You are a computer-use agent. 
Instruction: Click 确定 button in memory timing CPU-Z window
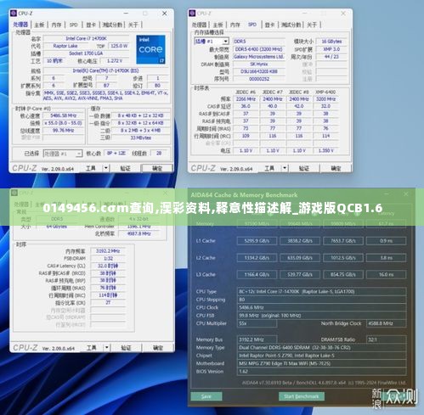(158, 347)
